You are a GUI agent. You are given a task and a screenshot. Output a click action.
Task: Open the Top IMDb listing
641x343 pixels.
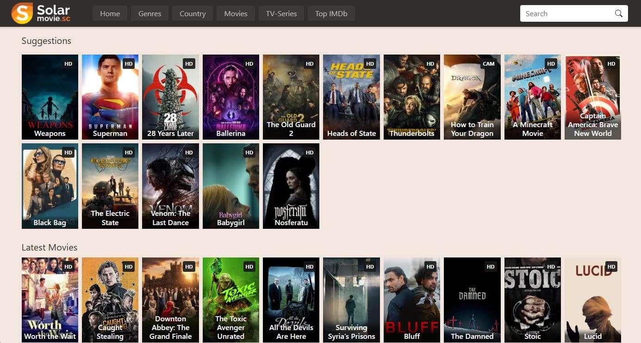[x=331, y=13]
